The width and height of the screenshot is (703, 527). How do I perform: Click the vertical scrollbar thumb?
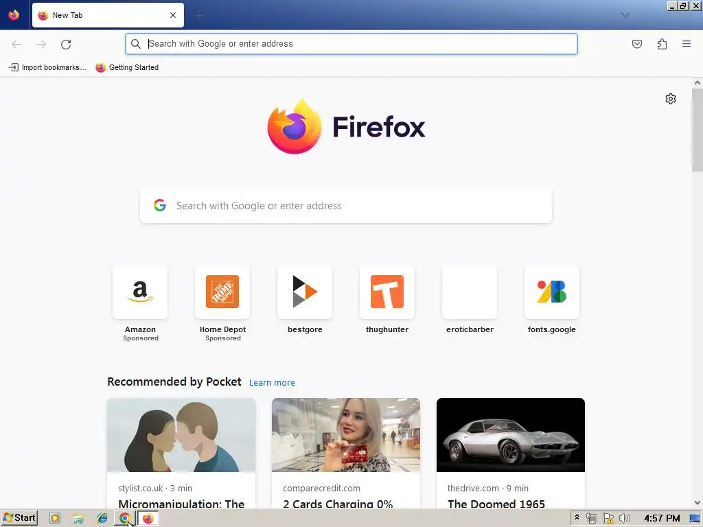(698, 130)
